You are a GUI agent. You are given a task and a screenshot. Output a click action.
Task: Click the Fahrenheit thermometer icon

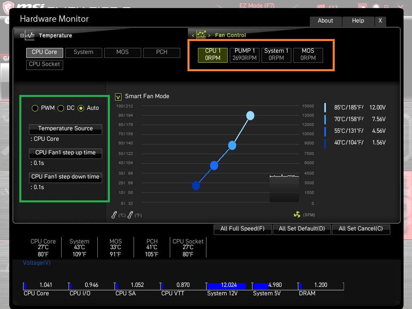click(x=130, y=215)
